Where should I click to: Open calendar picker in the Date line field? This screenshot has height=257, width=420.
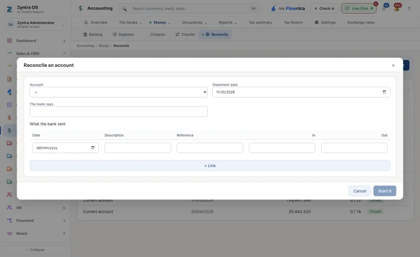pos(93,147)
